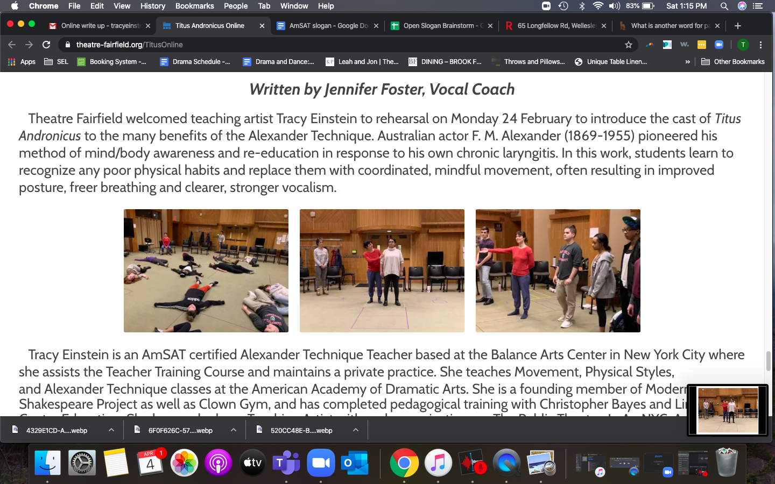
Task: Reload the Titus Andronicus page
Action: [x=46, y=45]
